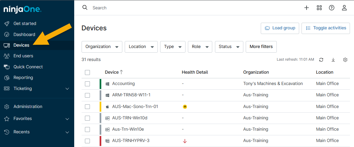Go to Dashboard in the sidebar

[24, 34]
